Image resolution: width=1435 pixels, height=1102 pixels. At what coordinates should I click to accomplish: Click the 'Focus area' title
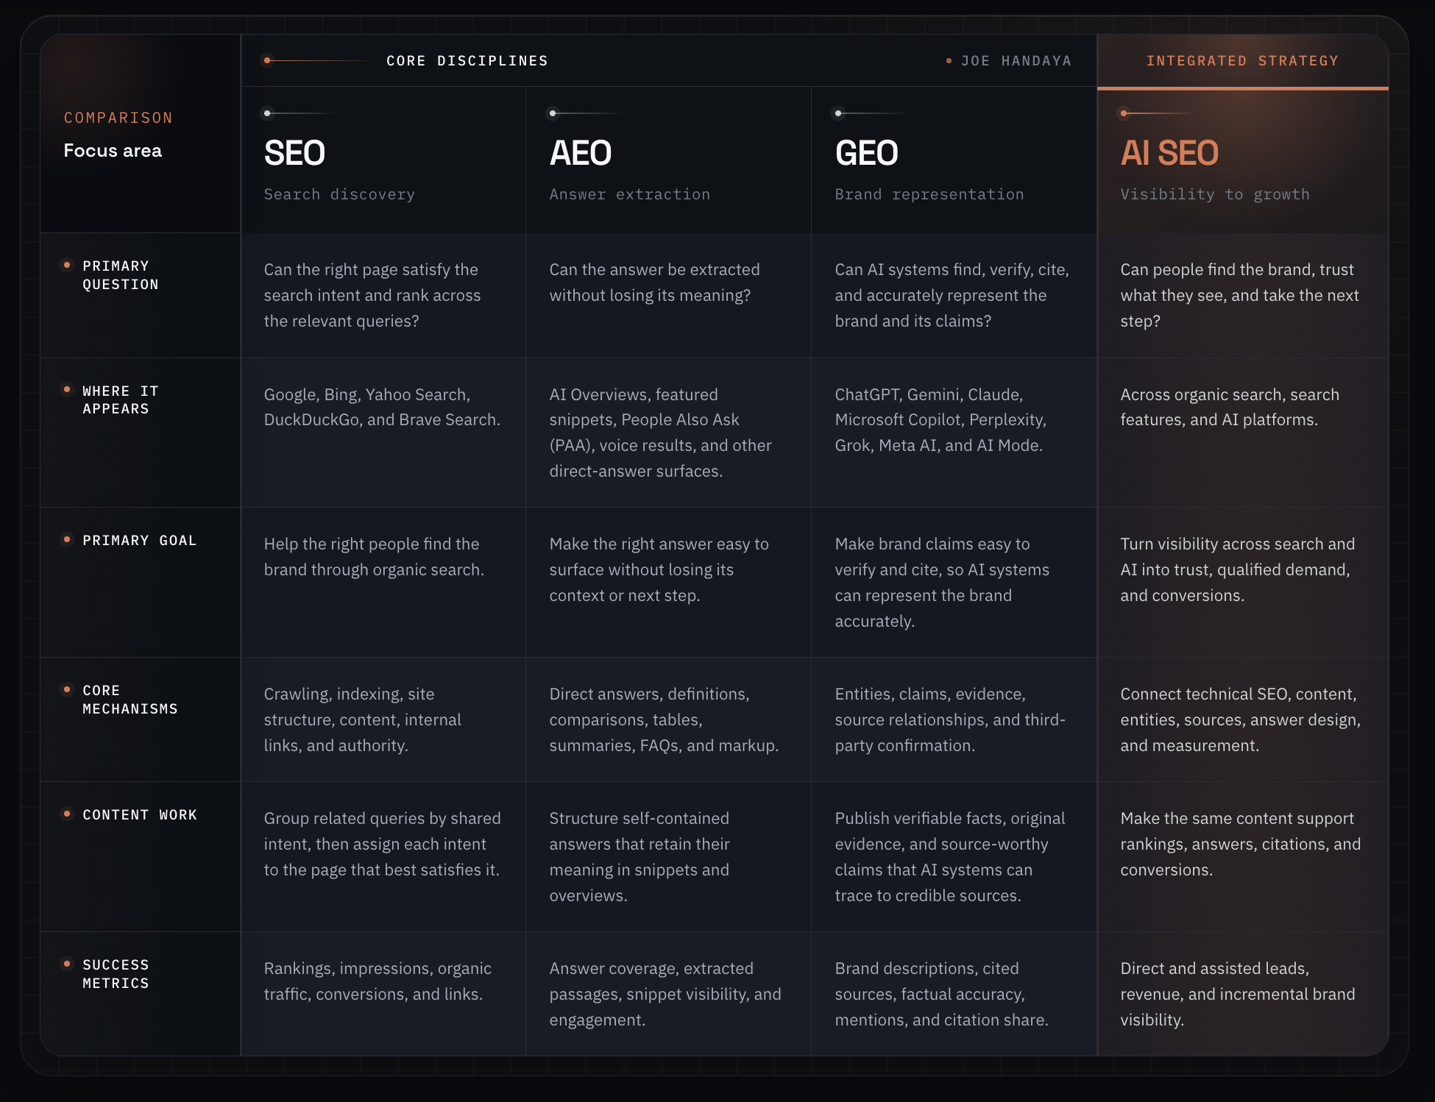pyautogui.click(x=113, y=151)
